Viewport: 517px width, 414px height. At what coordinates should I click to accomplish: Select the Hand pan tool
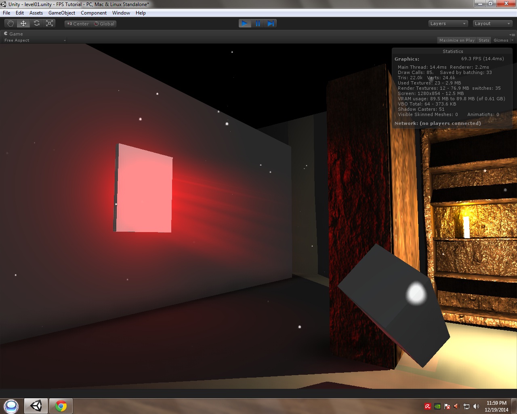10,23
